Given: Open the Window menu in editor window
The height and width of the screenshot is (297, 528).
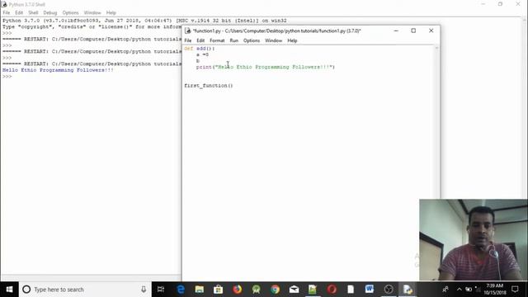Looking at the screenshot, I should pos(273,40).
